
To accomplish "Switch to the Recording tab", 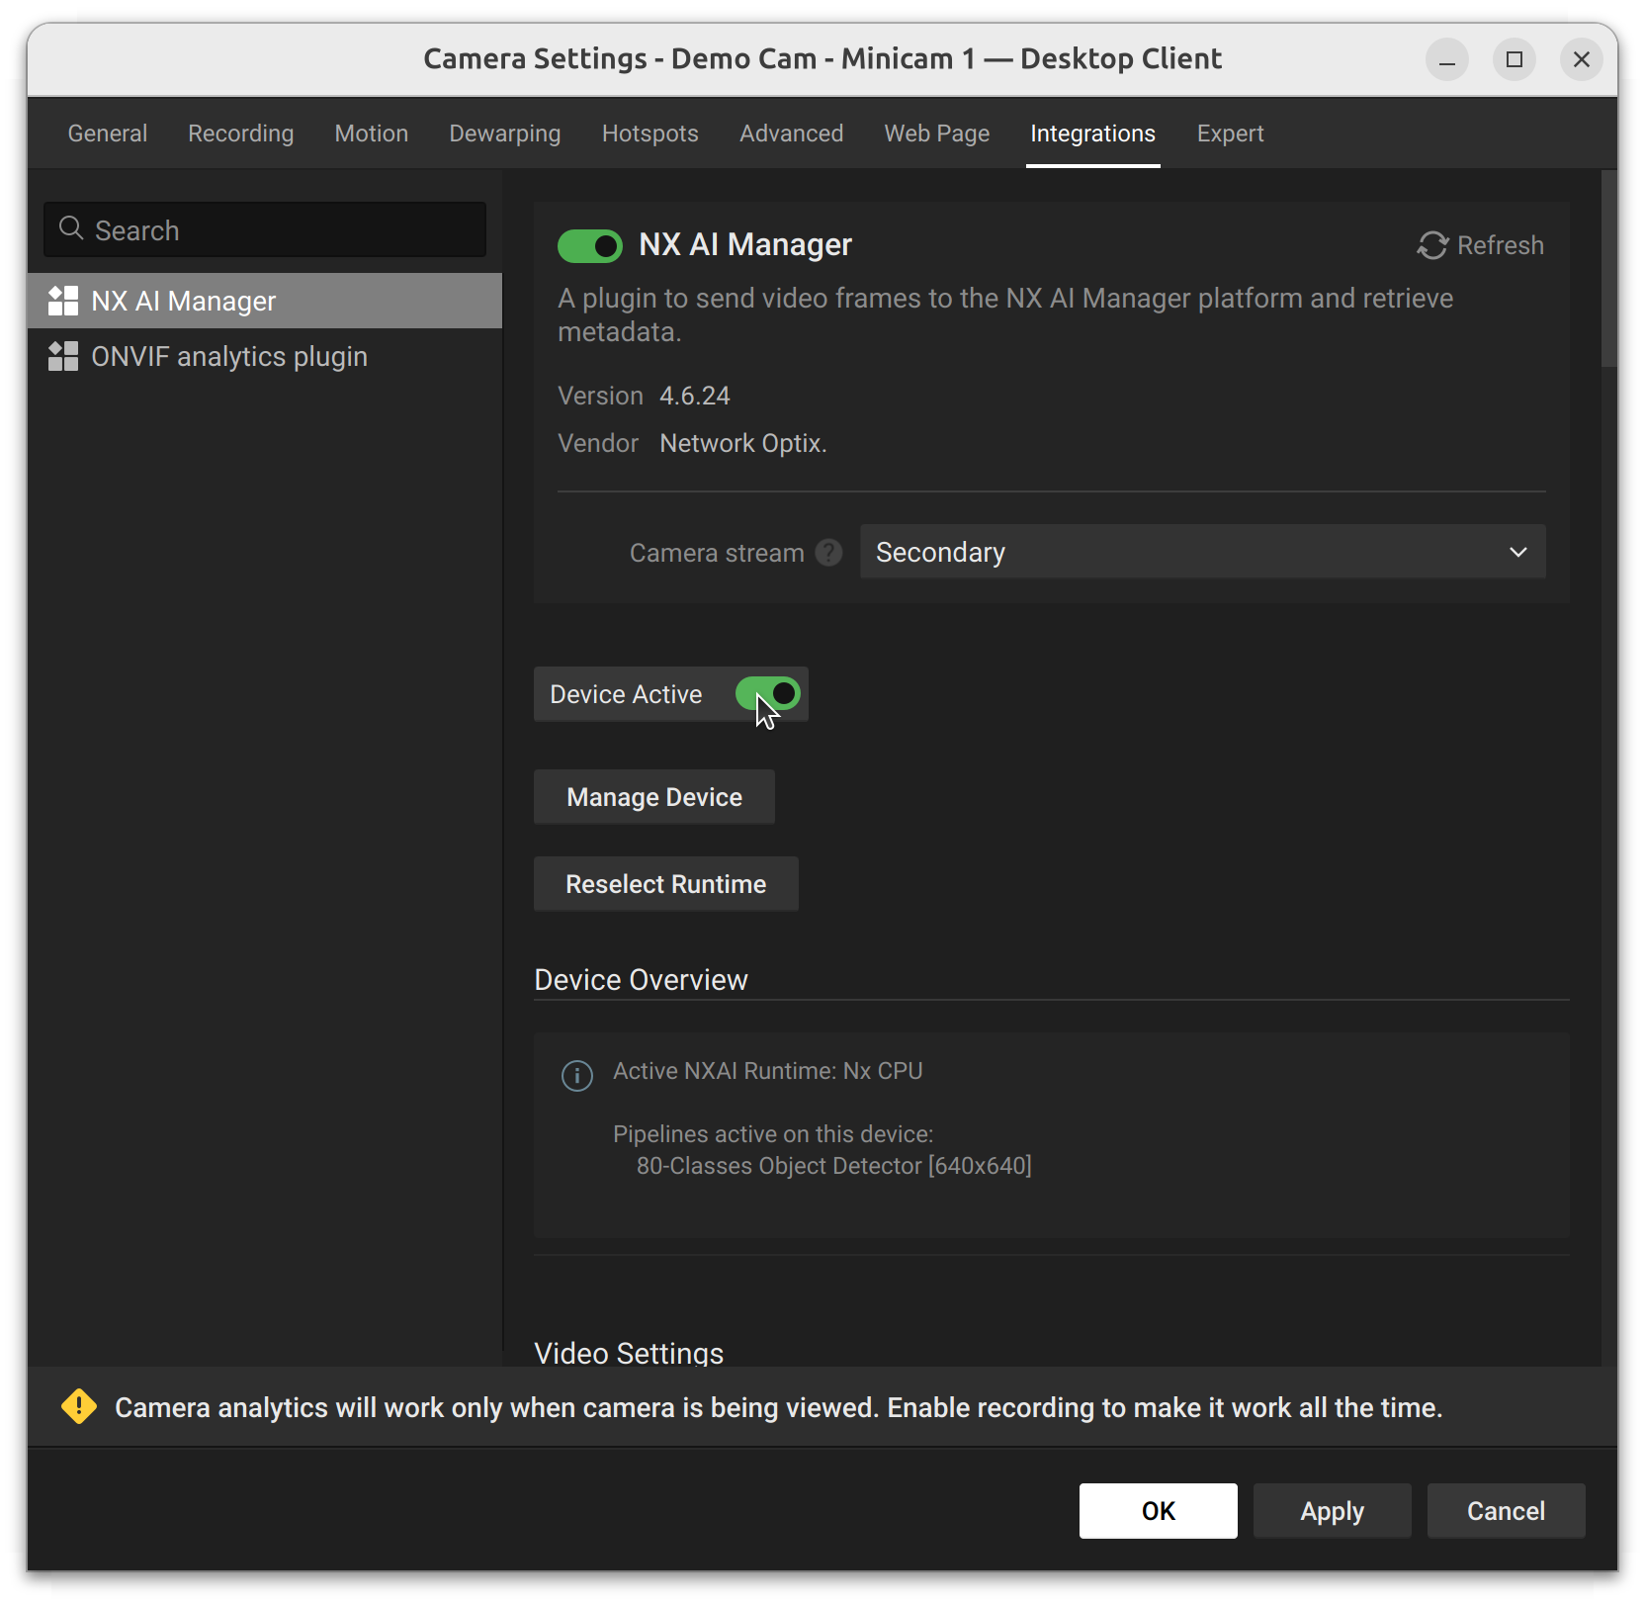I will coord(240,134).
